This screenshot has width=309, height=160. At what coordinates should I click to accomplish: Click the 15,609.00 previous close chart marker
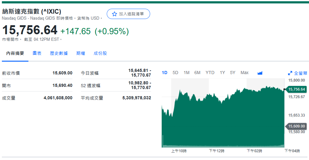tap(296, 126)
